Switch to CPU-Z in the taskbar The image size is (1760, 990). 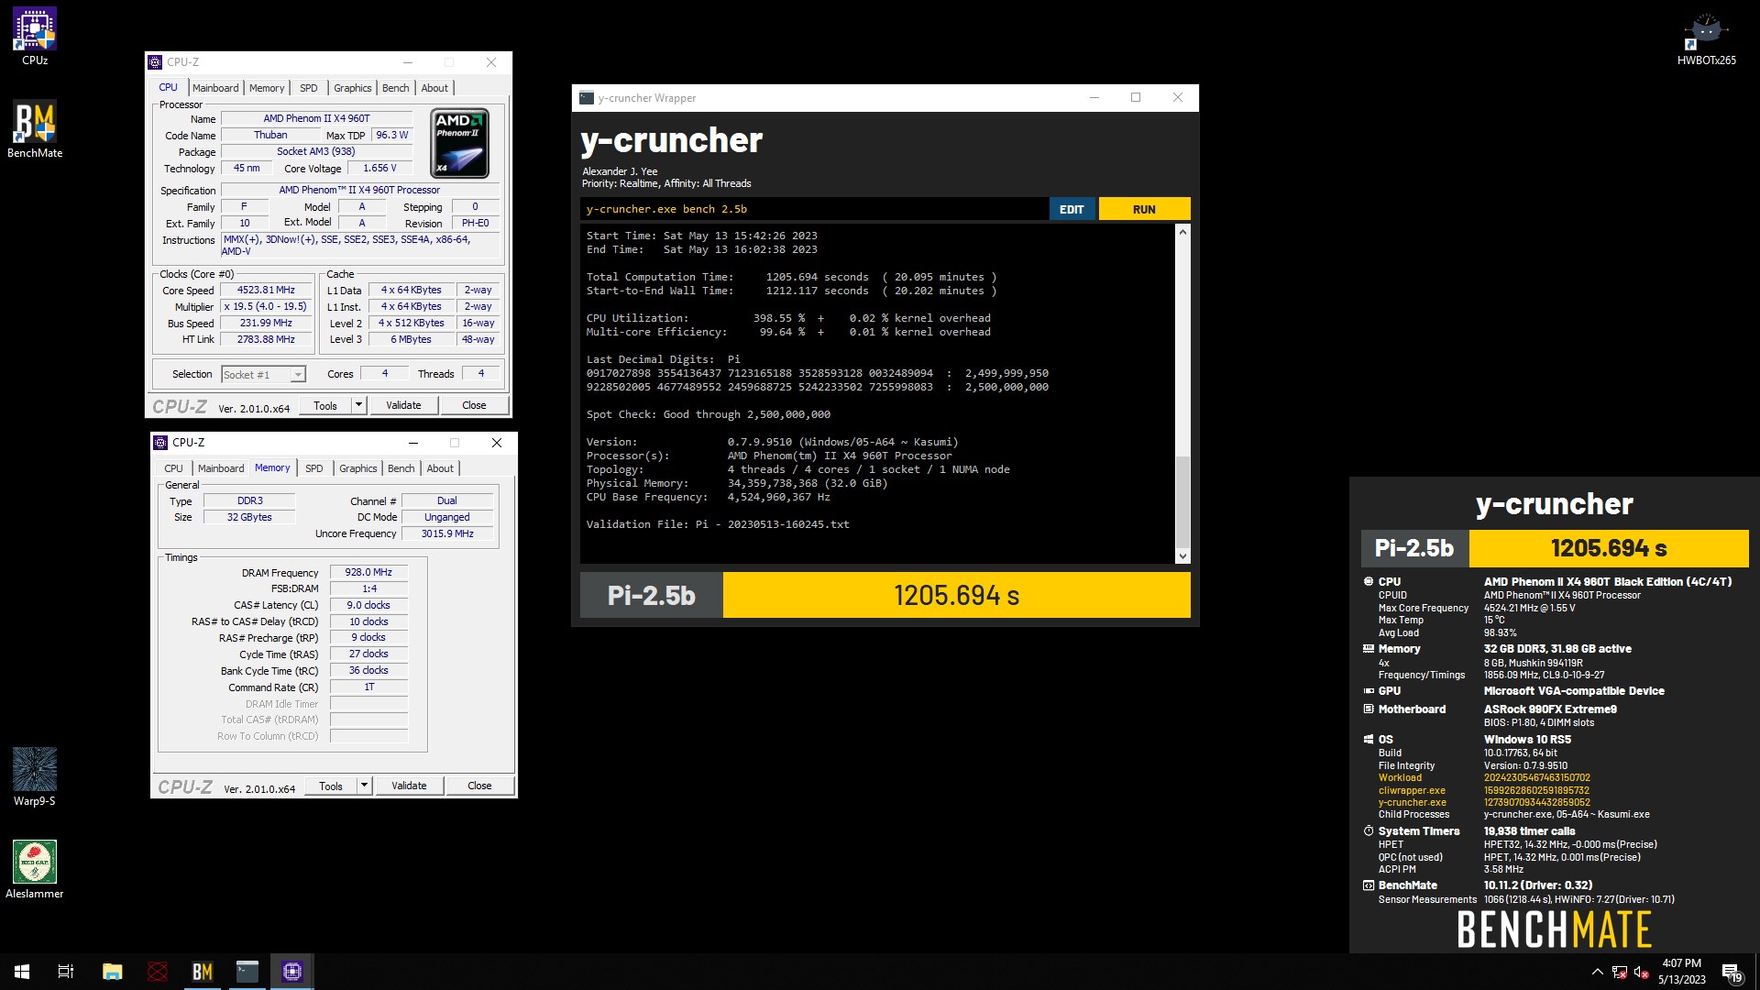292,972
